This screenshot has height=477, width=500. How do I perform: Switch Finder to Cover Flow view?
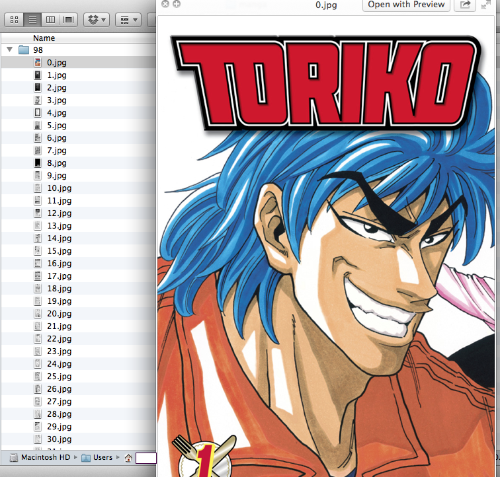coord(68,20)
